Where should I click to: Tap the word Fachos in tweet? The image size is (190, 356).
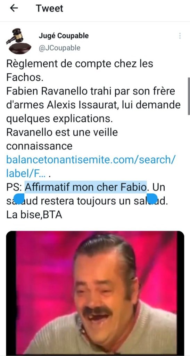point(25,77)
